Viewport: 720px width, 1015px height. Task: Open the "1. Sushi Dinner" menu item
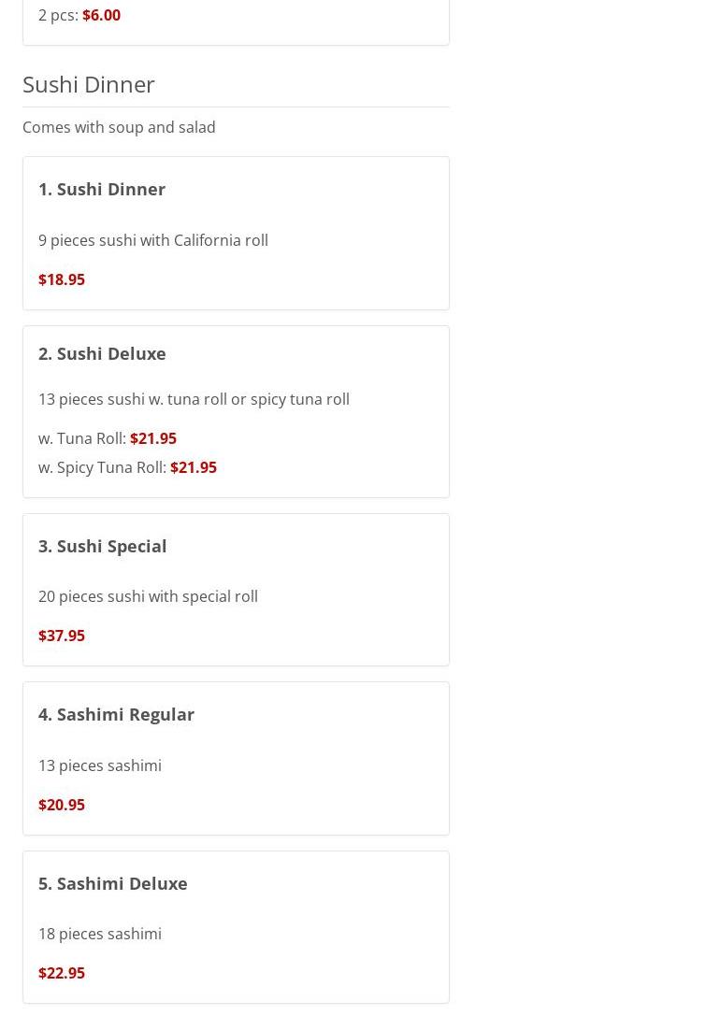pos(102,189)
